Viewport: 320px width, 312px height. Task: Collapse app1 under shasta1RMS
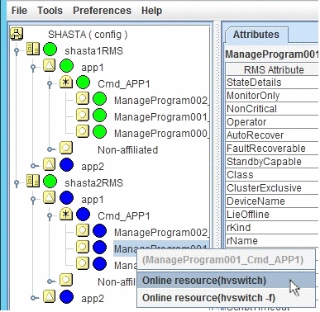tap(33, 67)
